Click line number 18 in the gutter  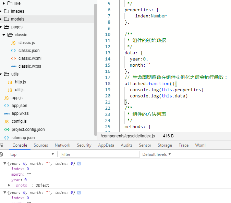pyautogui.click(x=108, y=84)
